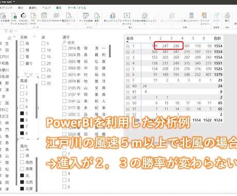The height and width of the screenshot is (196, 237).
Task: Click the 風向 slicer scrollbar
Action: (x=37, y=174)
